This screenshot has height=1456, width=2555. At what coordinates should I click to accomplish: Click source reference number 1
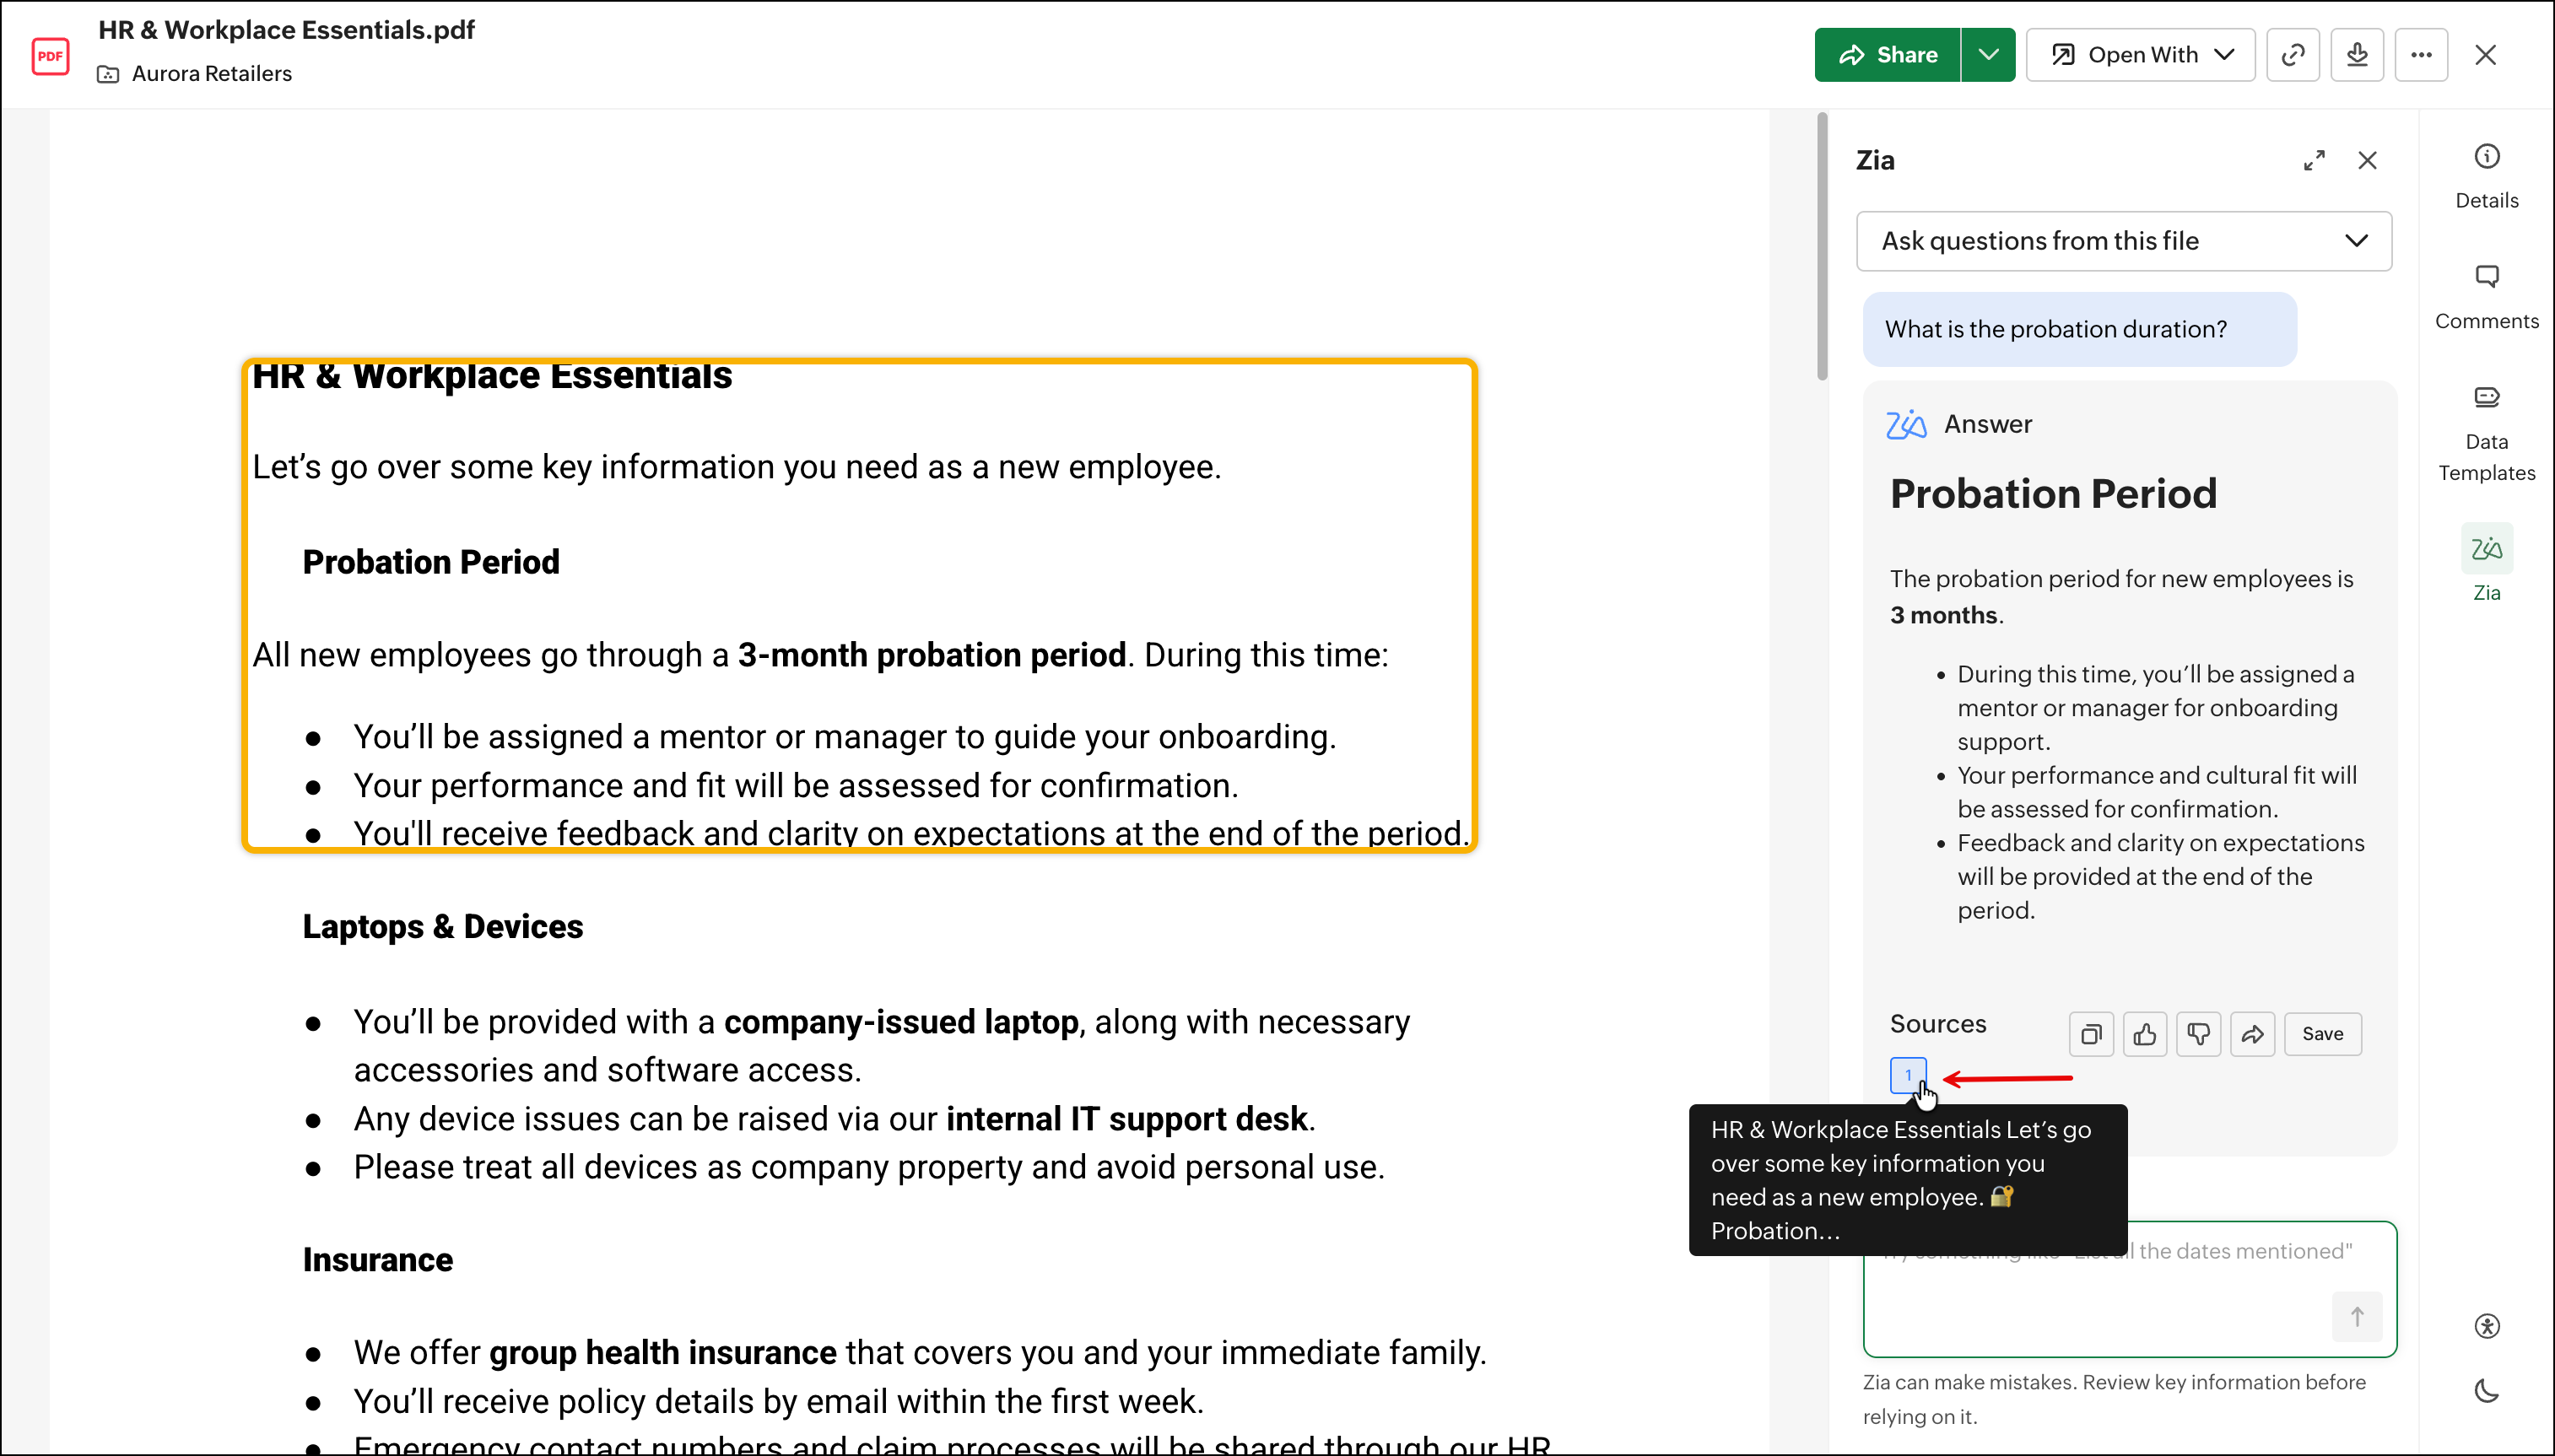(x=1907, y=1075)
